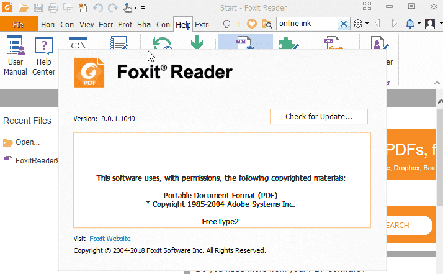Screen dimensions: 443x274
Task: Click the Open folder icon in quick access toolbar
Action: (23, 8)
